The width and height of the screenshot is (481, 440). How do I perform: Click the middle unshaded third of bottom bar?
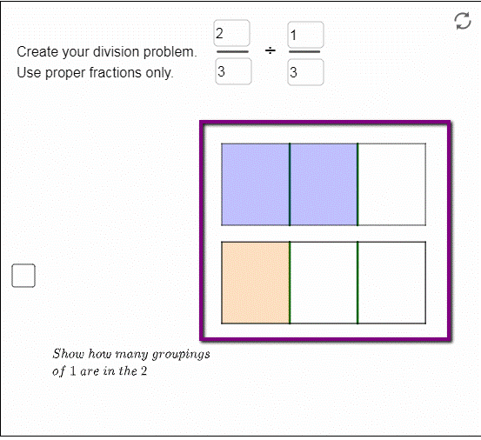click(x=324, y=283)
